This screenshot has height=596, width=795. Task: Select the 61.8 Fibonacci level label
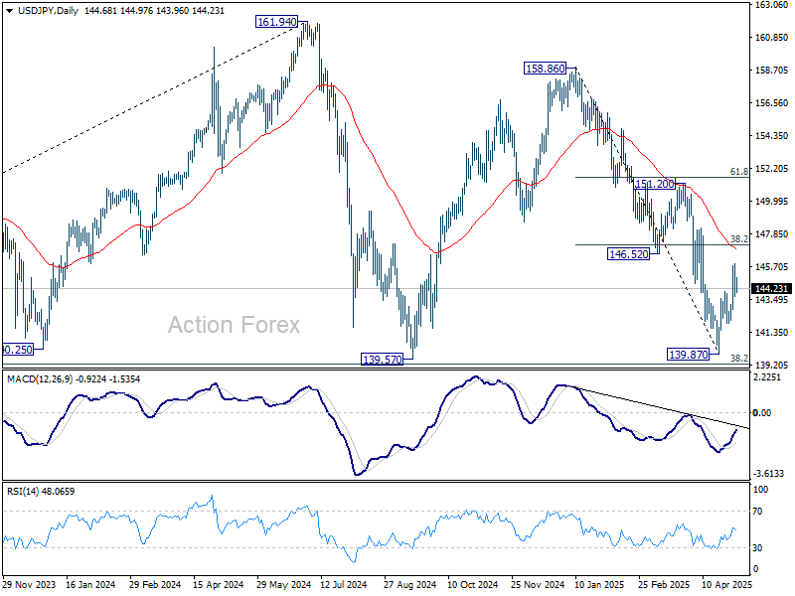tap(738, 172)
